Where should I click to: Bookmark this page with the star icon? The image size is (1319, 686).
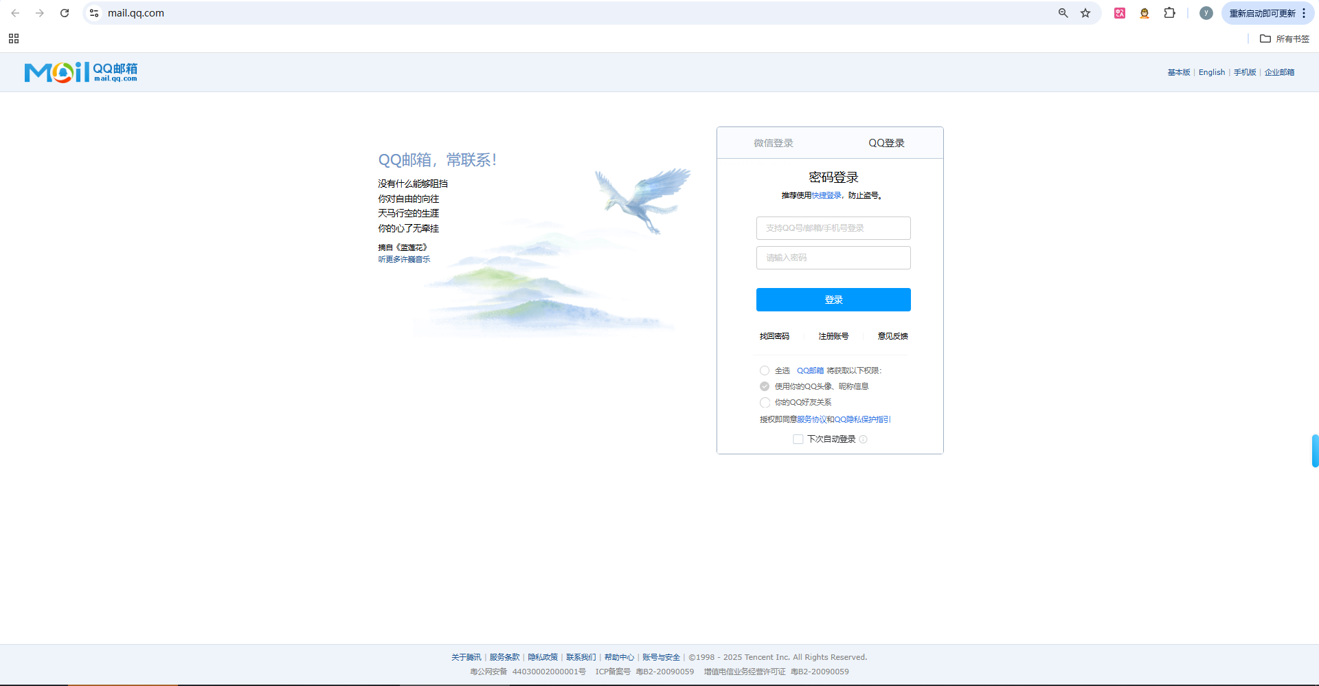pos(1085,13)
